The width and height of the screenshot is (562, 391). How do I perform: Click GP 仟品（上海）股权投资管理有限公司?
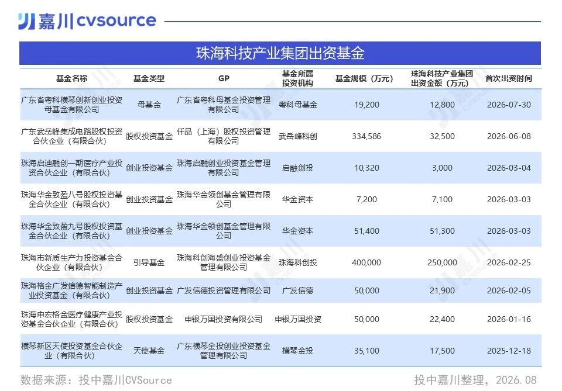coord(224,136)
